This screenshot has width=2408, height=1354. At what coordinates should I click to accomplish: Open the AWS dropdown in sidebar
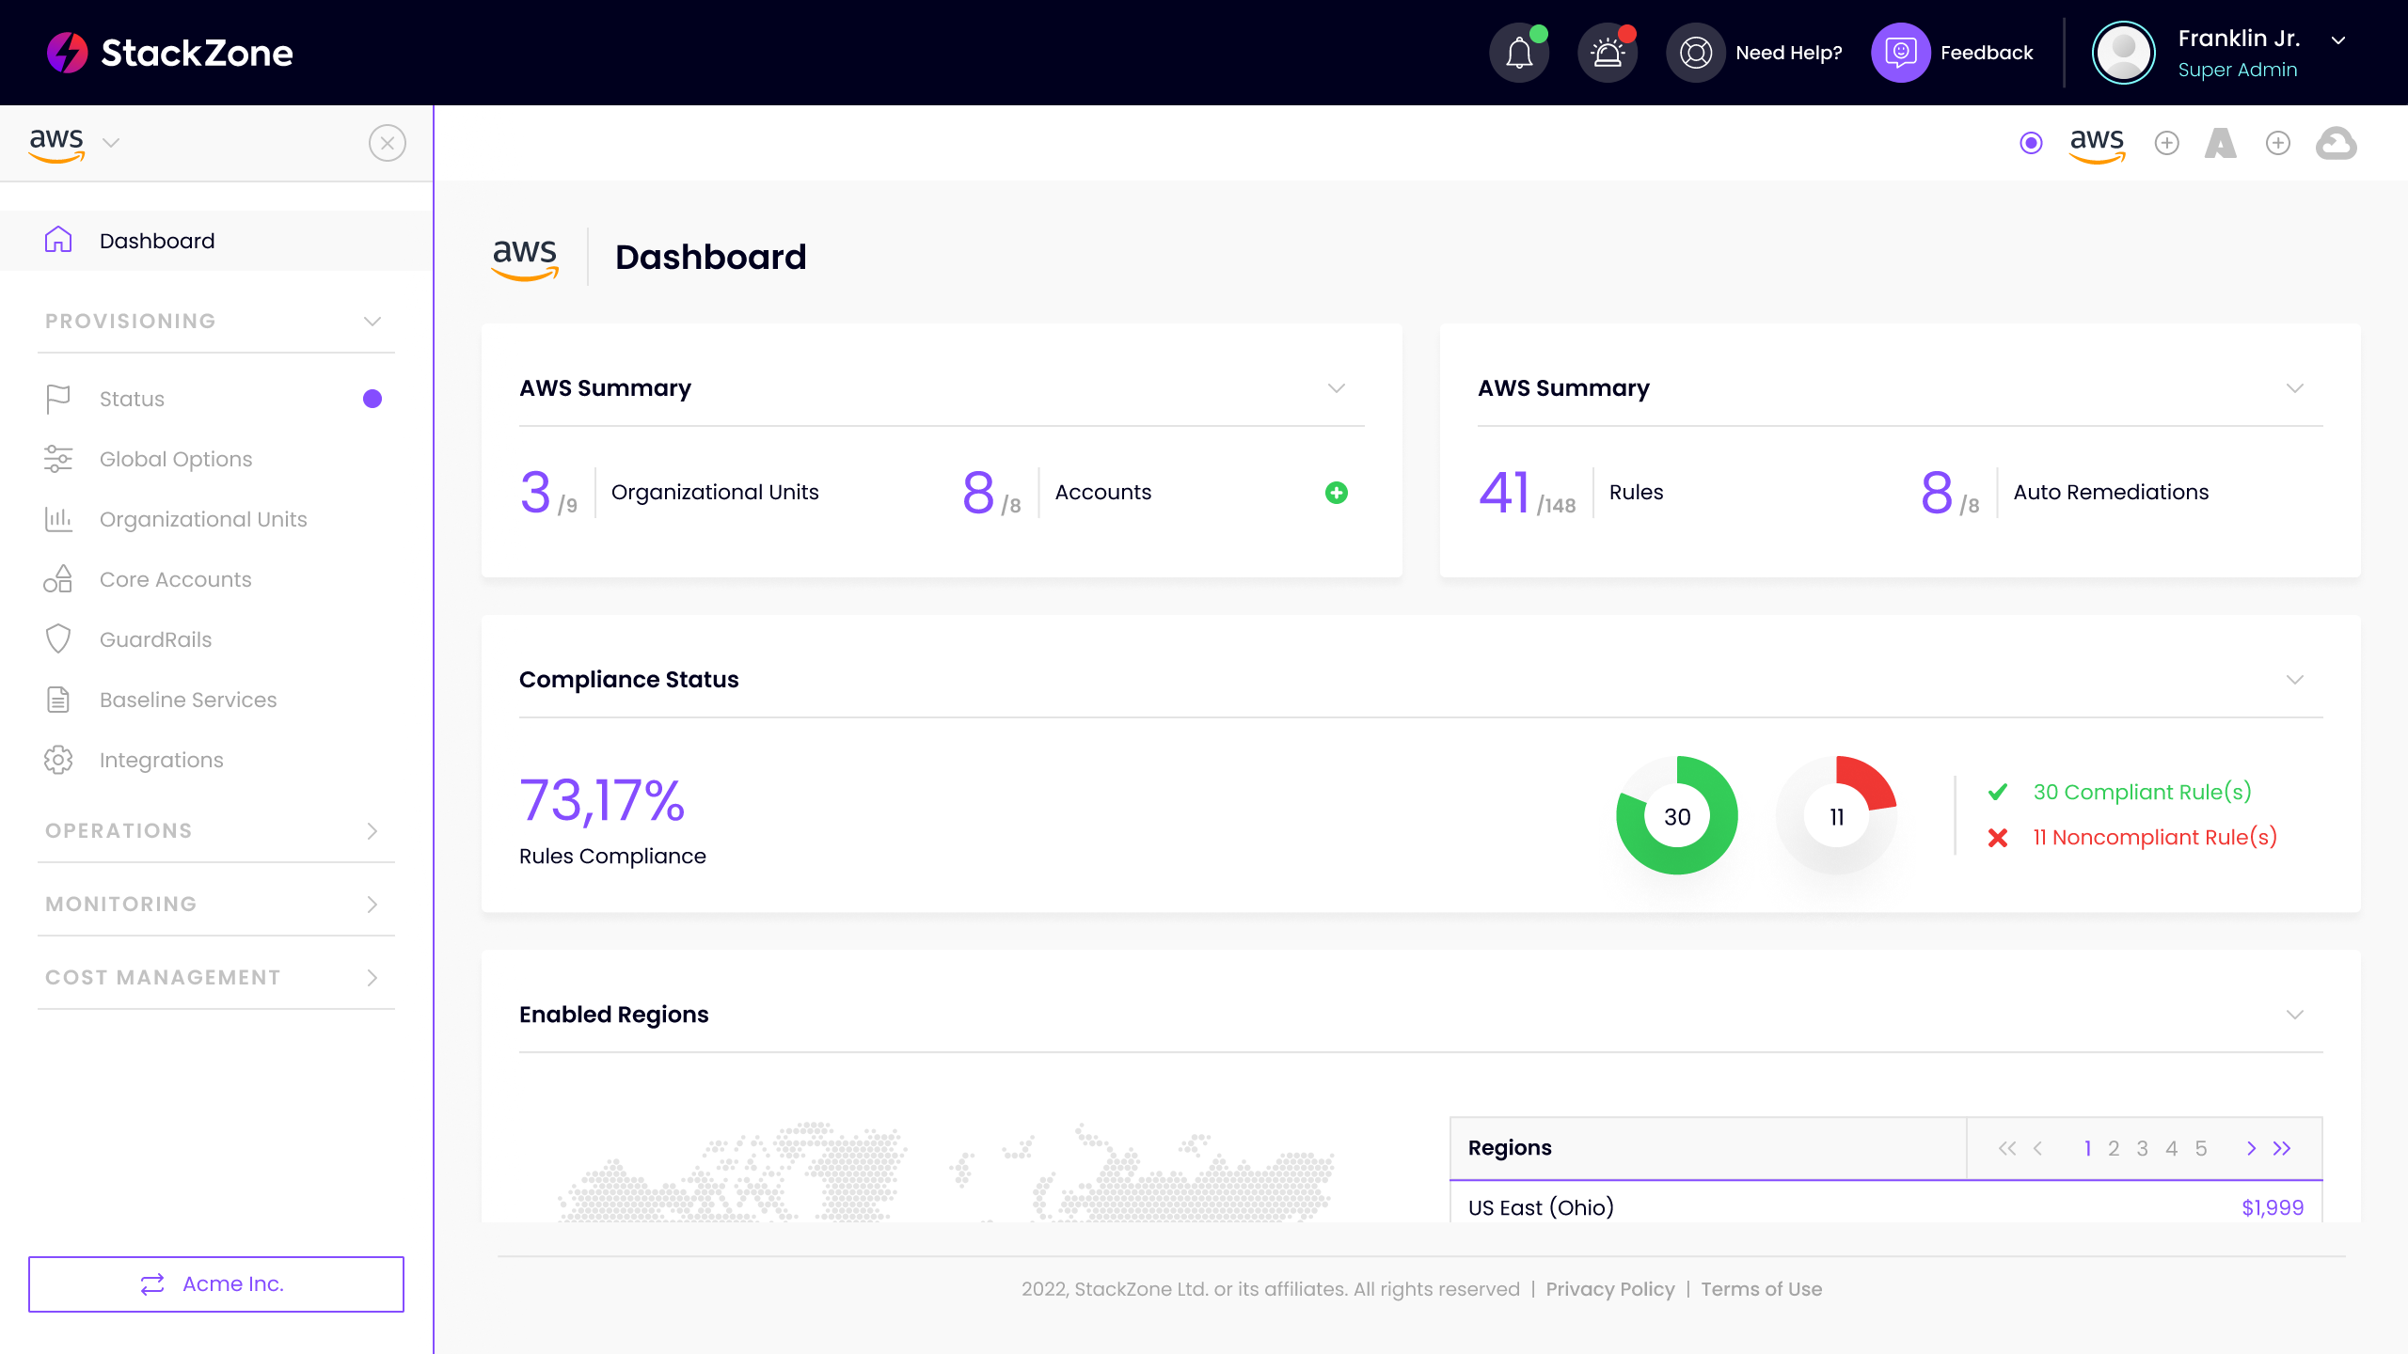click(x=111, y=143)
